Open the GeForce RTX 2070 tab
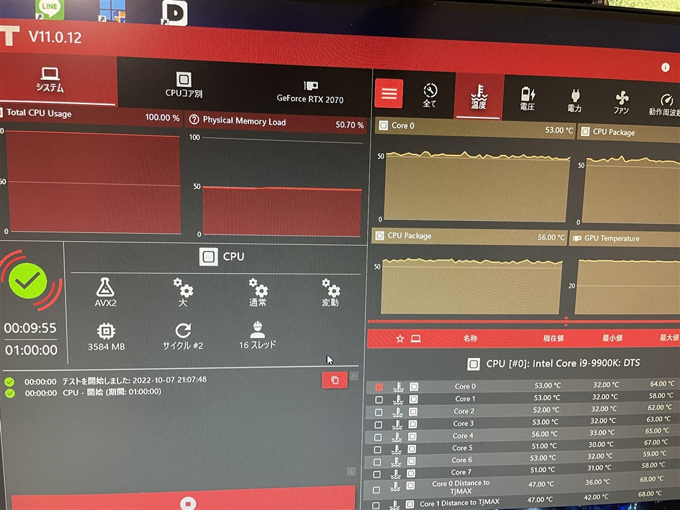The width and height of the screenshot is (680, 510). pyautogui.click(x=310, y=92)
